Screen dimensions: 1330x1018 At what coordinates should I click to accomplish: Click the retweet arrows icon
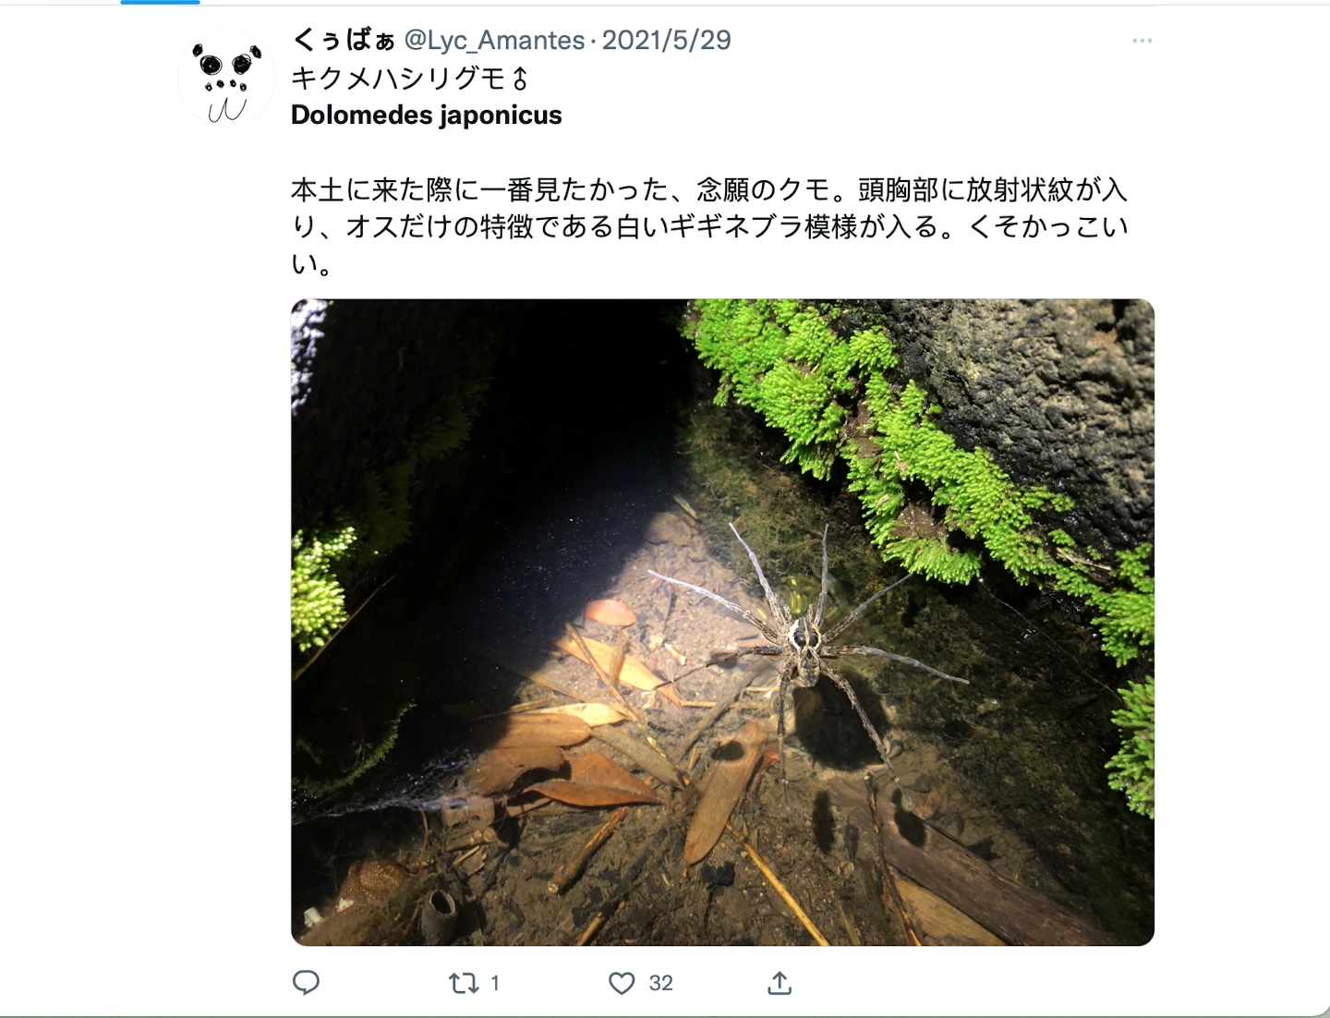(463, 983)
